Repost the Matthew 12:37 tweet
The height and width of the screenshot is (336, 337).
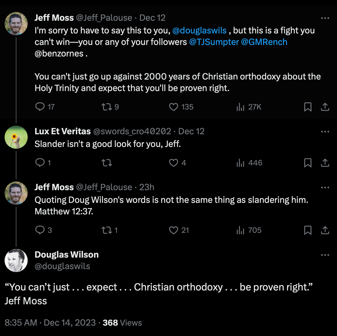[106, 230]
